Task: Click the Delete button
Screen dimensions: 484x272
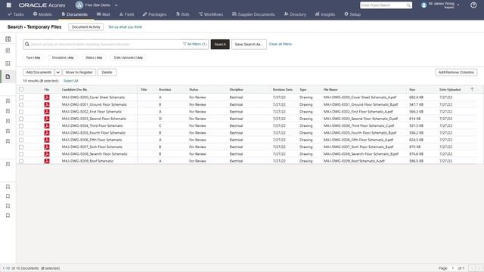Action: coord(107,73)
